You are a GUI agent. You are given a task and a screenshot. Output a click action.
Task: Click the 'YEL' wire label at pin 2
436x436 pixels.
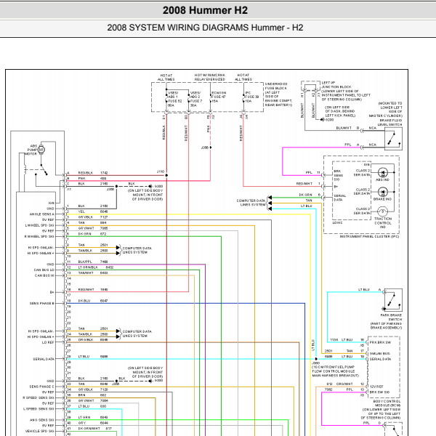(81, 212)
